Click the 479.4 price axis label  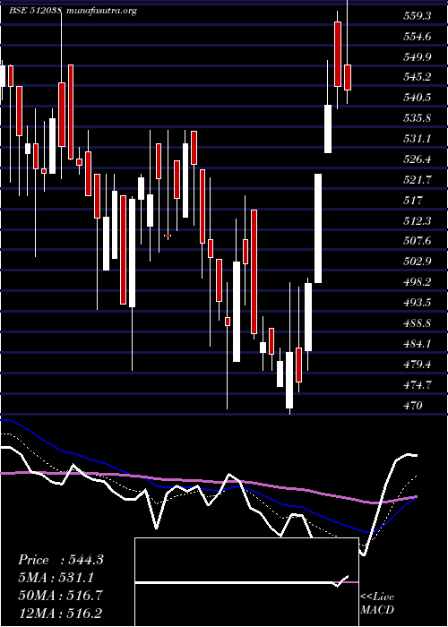[417, 365]
